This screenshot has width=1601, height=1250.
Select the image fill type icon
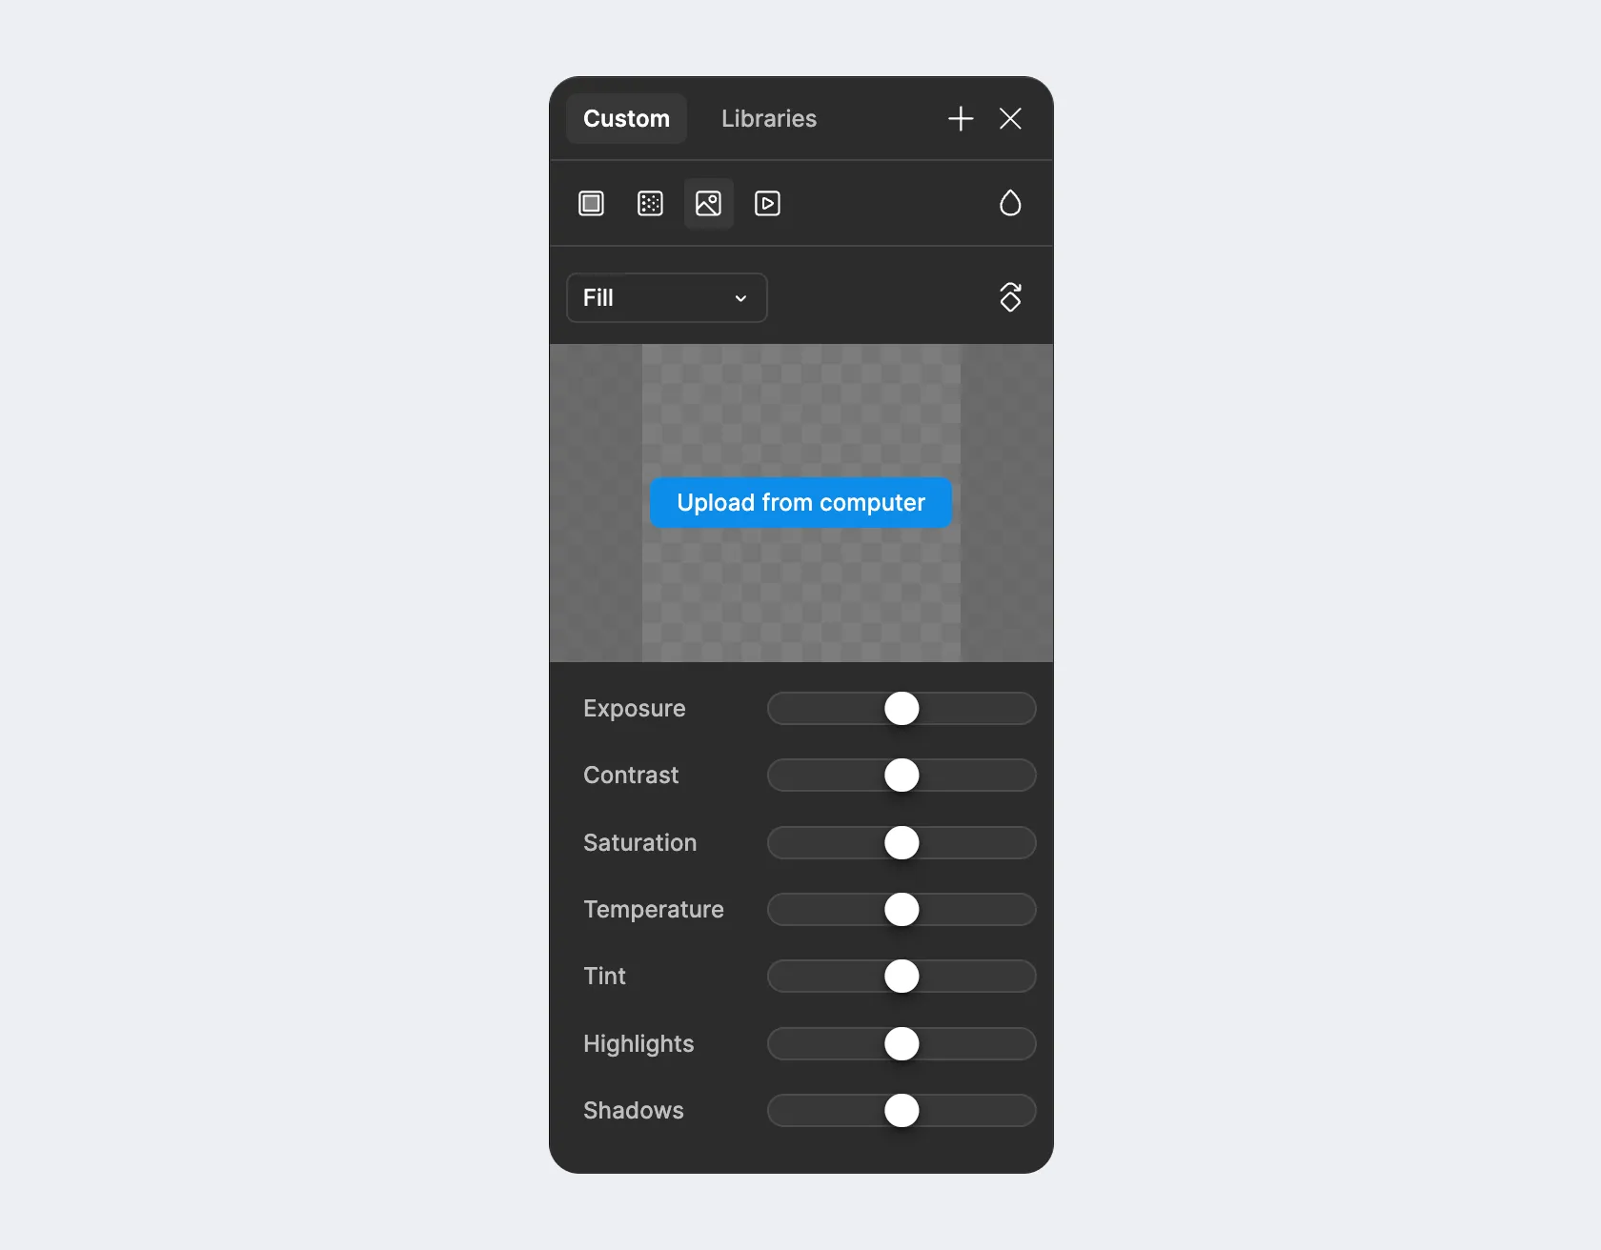coord(708,203)
